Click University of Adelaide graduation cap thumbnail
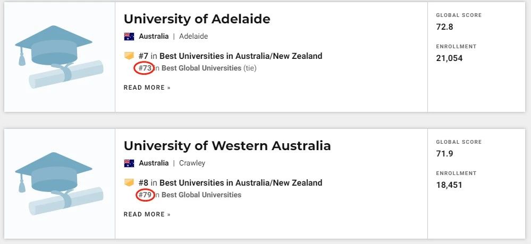The image size is (531, 244). point(59,57)
